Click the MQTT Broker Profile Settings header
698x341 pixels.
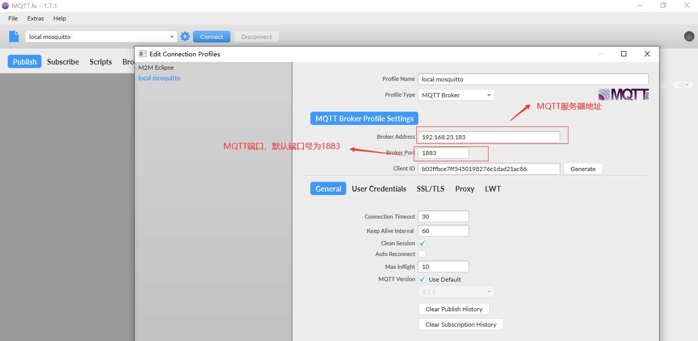tap(365, 118)
